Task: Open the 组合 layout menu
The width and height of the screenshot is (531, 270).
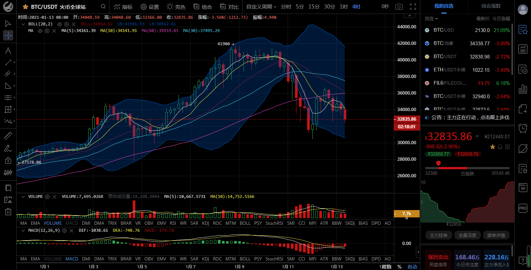Action: point(203,7)
